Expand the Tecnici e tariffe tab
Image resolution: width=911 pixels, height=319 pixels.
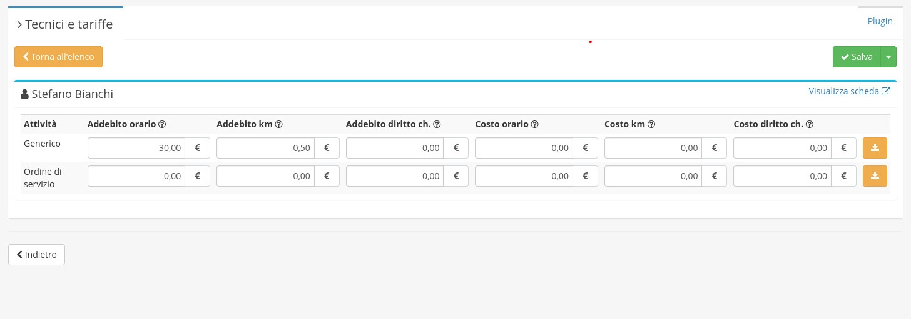pos(65,24)
